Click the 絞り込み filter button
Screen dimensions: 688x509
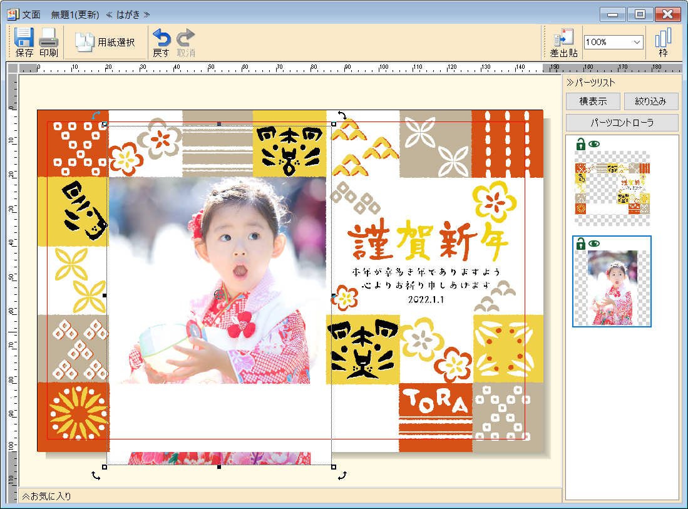click(651, 101)
